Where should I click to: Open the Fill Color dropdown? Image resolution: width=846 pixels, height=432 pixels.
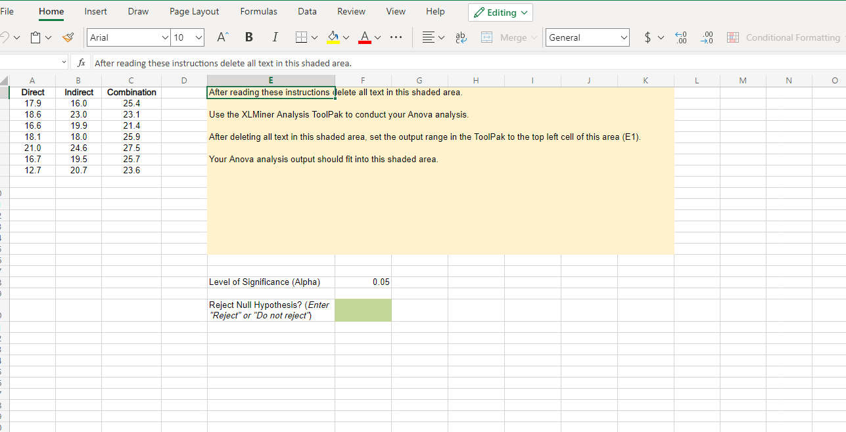pos(346,37)
